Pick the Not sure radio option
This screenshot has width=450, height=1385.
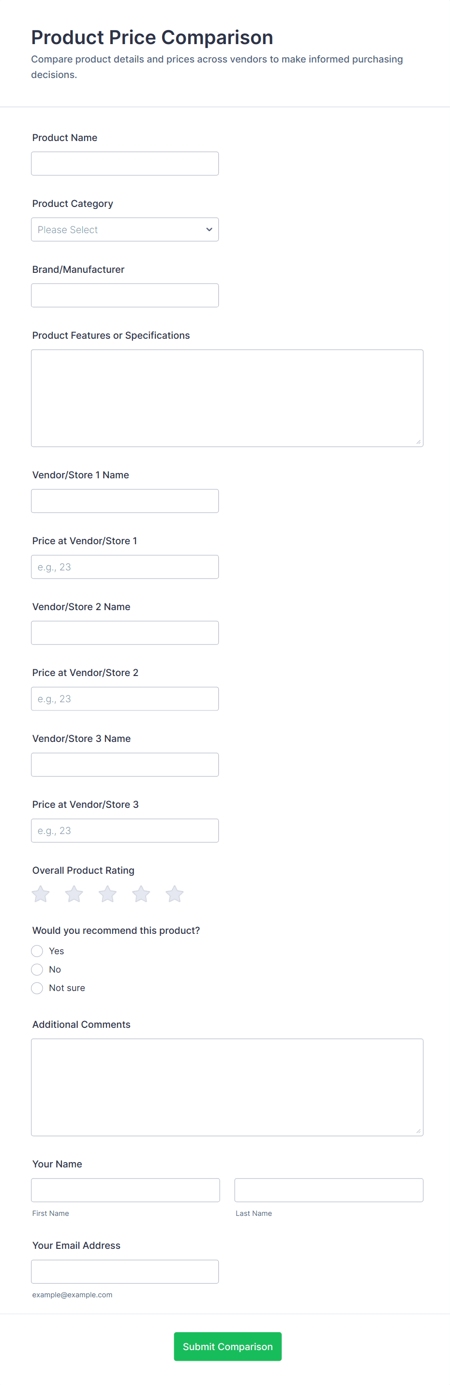(37, 988)
